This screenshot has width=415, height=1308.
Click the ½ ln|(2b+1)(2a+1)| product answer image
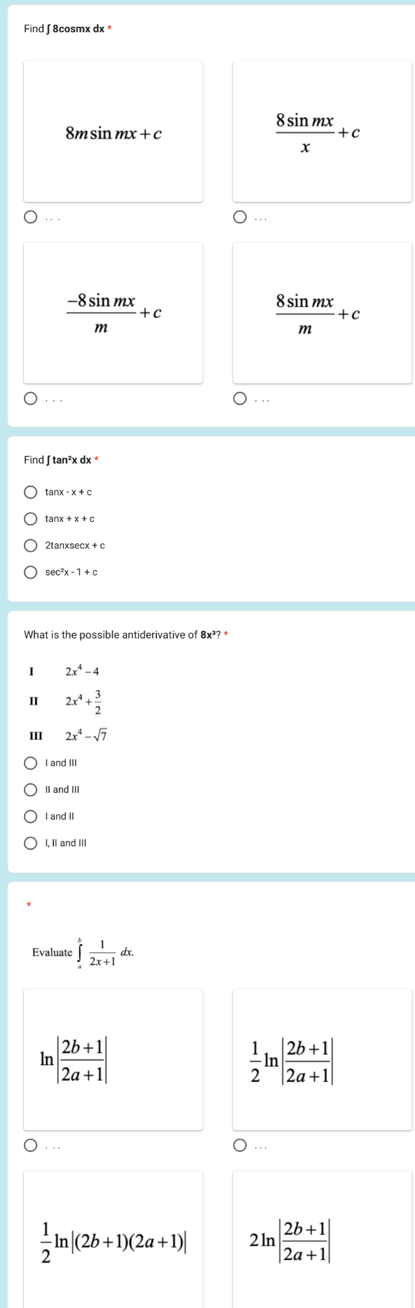point(113,1242)
